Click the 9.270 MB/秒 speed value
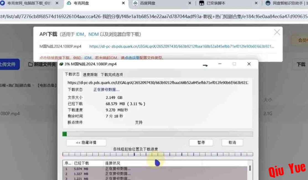 tap(117, 110)
